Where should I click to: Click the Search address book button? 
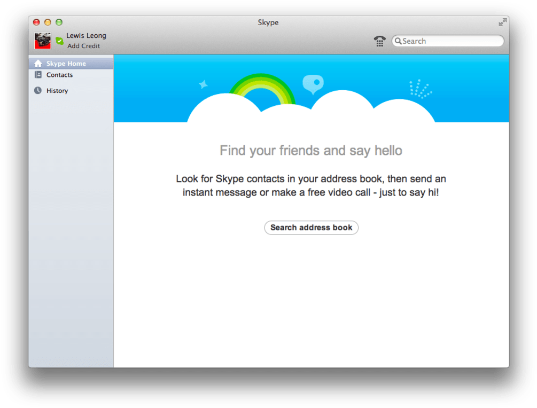coord(312,227)
